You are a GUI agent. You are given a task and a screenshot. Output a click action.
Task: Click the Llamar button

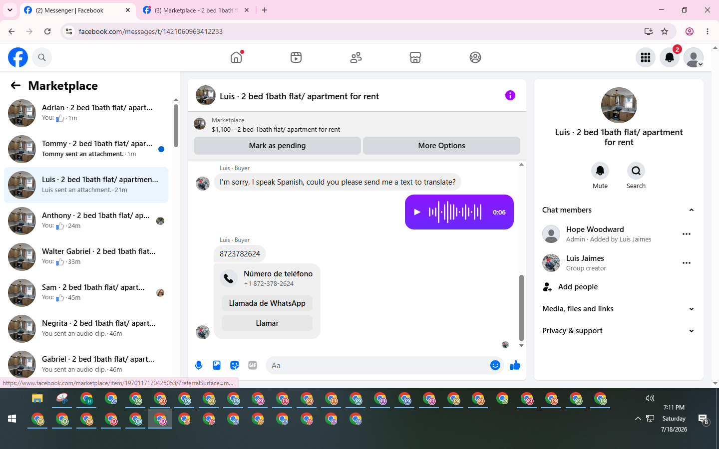coord(267,323)
